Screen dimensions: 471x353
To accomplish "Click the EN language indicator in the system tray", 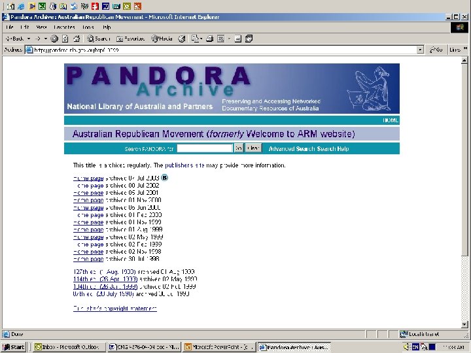I will pos(415,347).
